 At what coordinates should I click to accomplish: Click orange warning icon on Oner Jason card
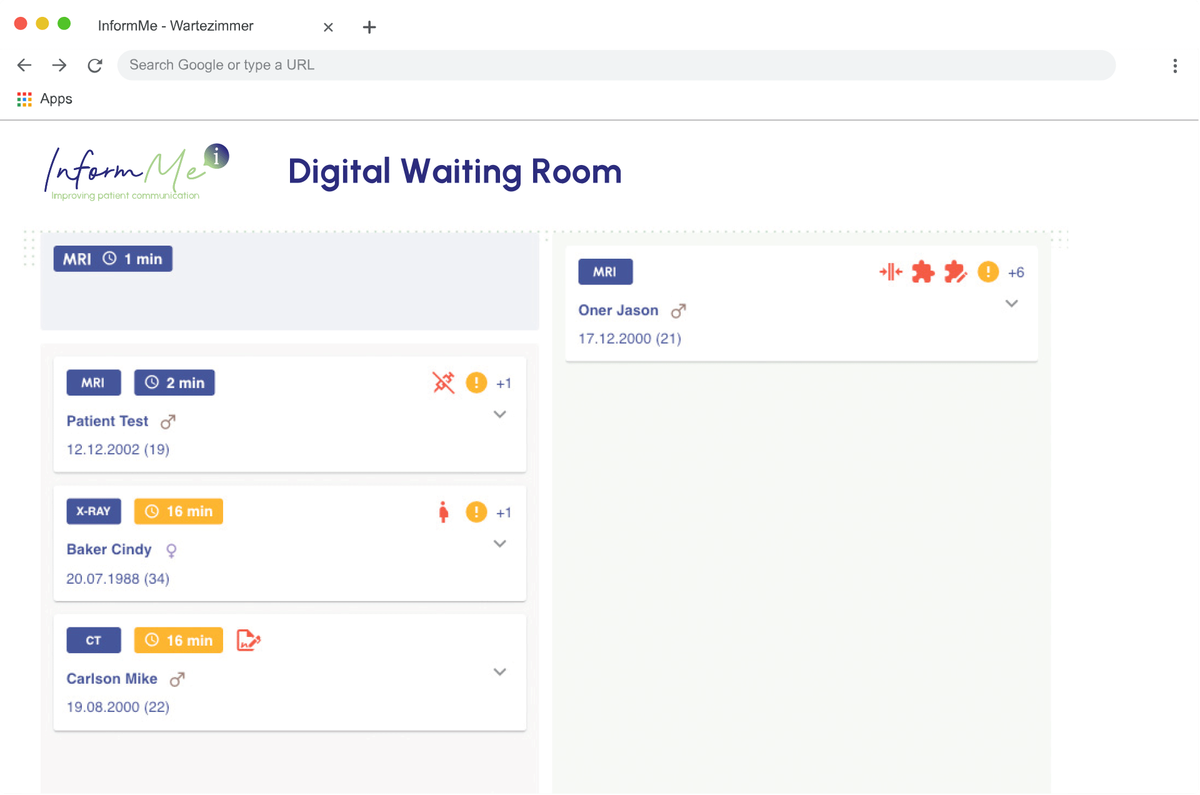tap(987, 272)
